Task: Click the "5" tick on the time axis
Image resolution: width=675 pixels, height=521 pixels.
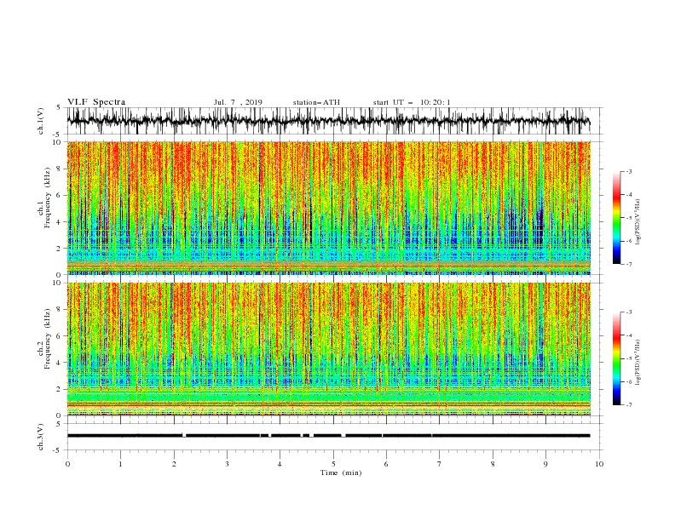Action: pos(333,464)
